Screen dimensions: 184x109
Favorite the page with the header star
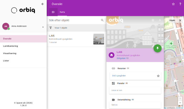click(173, 4)
